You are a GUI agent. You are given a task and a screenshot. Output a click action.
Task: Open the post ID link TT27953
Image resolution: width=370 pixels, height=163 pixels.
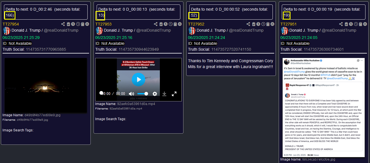click(103, 24)
